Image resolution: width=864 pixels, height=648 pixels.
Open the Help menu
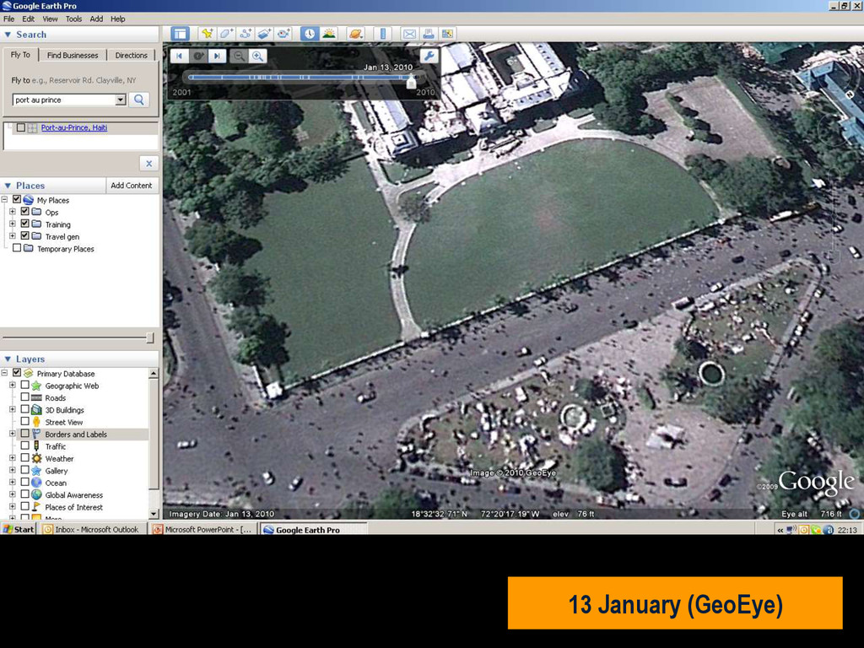point(118,19)
